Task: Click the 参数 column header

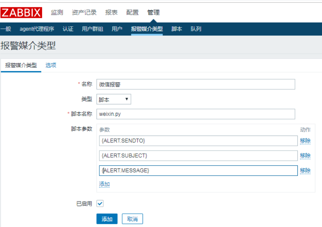Action: pos(105,130)
